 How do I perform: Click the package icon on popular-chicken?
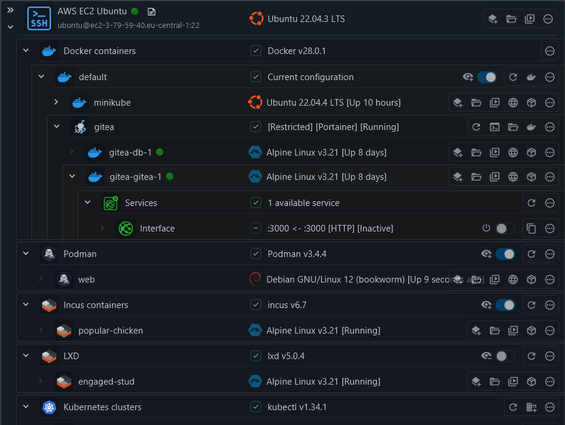tap(531, 331)
